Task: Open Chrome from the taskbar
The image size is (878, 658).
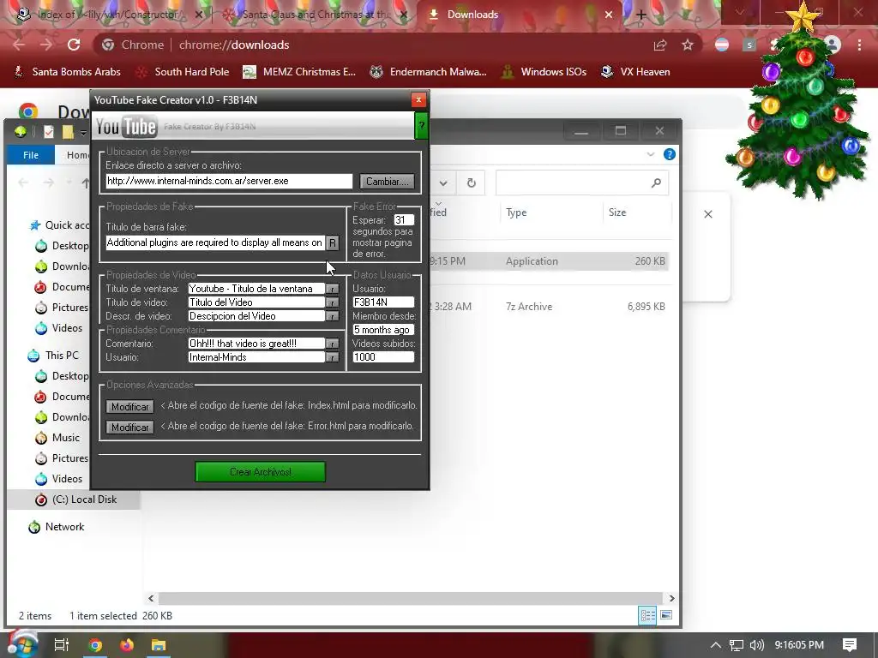Action: point(95,645)
